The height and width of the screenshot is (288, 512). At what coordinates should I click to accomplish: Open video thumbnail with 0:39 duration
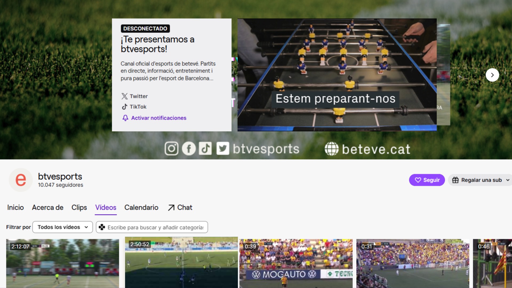pyautogui.click(x=296, y=263)
